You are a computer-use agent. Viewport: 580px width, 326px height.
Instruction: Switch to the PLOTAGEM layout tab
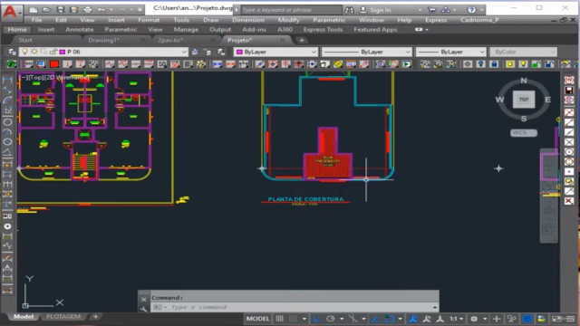[63, 316]
